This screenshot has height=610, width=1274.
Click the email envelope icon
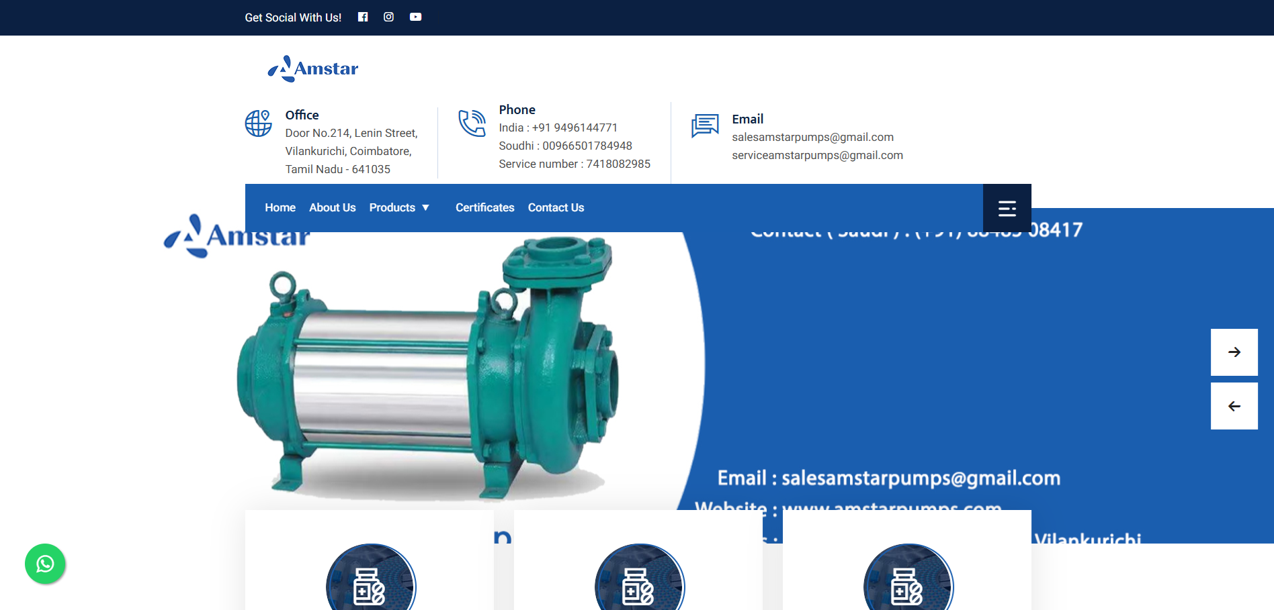[705, 125]
